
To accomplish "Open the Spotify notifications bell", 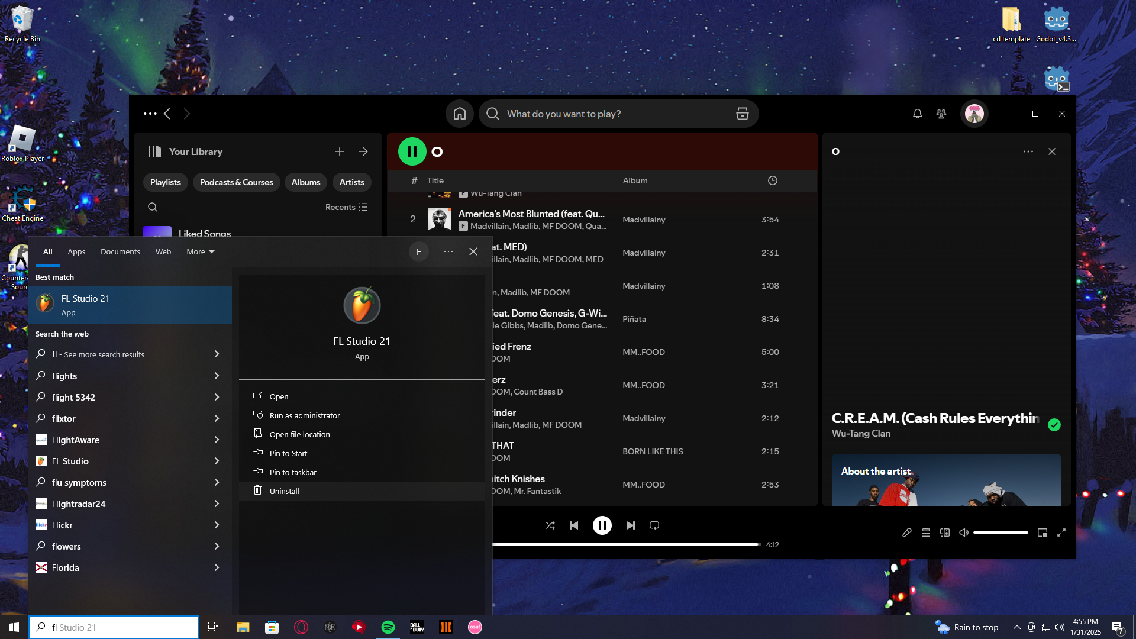I will [917, 114].
